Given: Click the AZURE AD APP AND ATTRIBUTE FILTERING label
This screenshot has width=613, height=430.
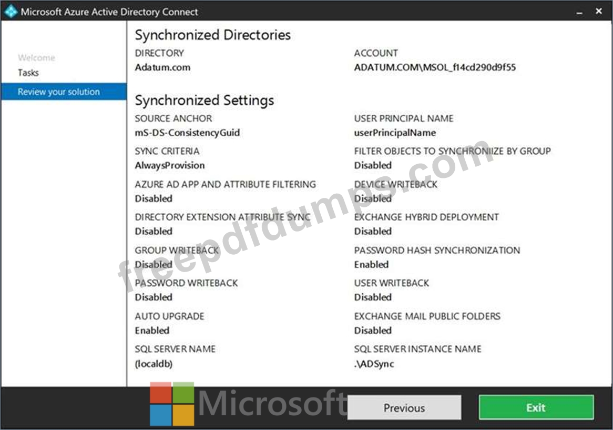Looking at the screenshot, I should 226,185.
